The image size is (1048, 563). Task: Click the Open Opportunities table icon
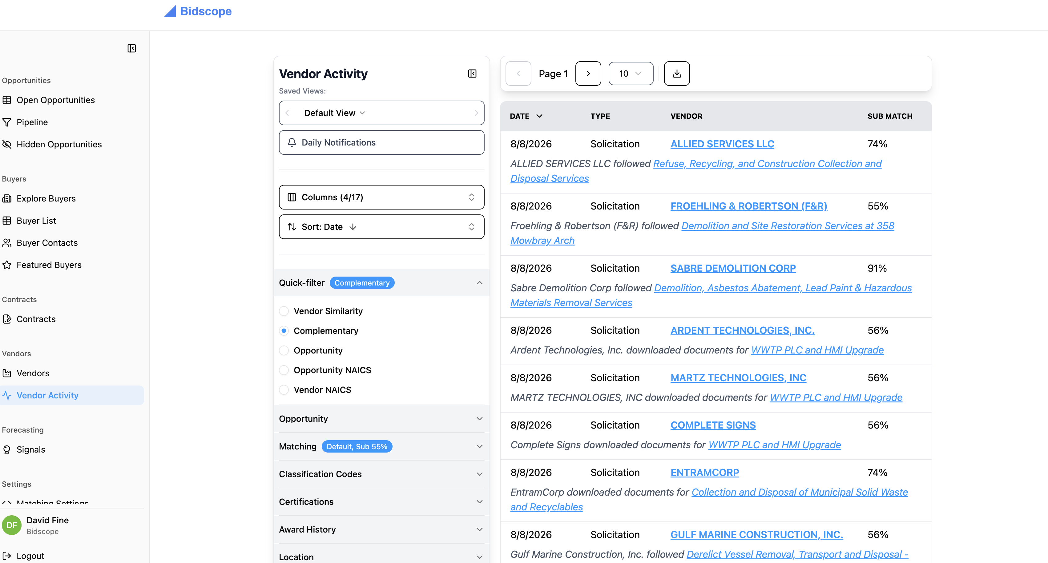point(7,100)
